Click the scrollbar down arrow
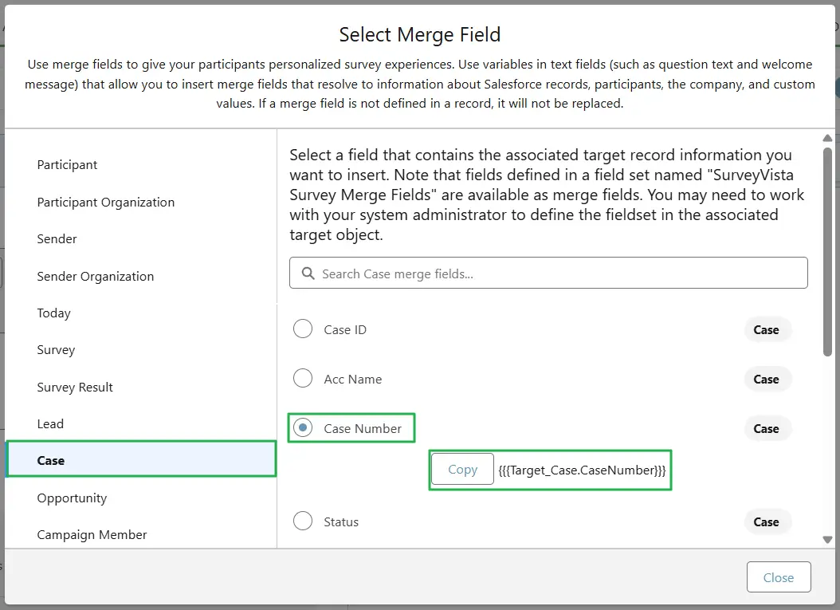The width and height of the screenshot is (840, 610). 829,538
